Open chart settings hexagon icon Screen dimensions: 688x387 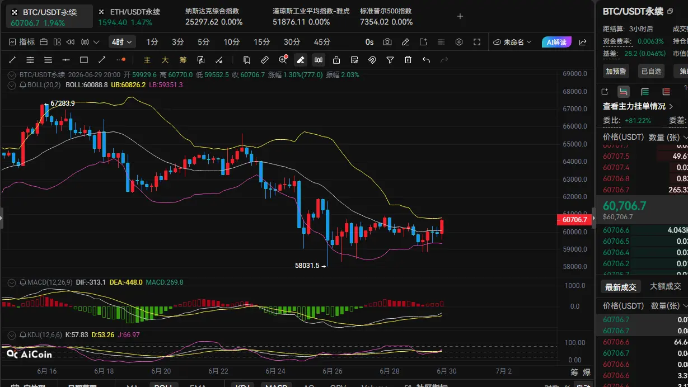pyautogui.click(x=459, y=42)
